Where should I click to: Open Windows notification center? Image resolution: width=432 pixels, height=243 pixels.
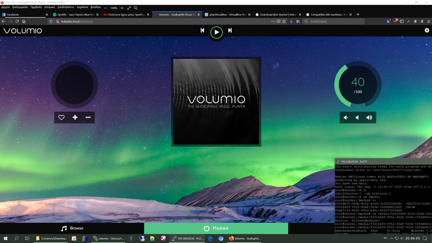[425, 238]
